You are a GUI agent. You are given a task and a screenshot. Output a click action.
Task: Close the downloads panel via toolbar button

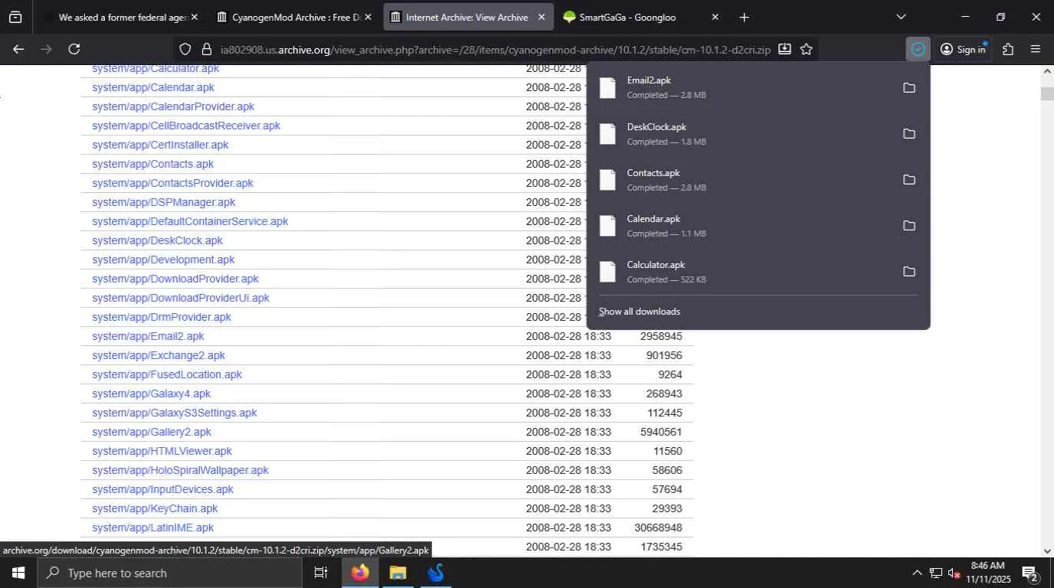click(x=918, y=49)
